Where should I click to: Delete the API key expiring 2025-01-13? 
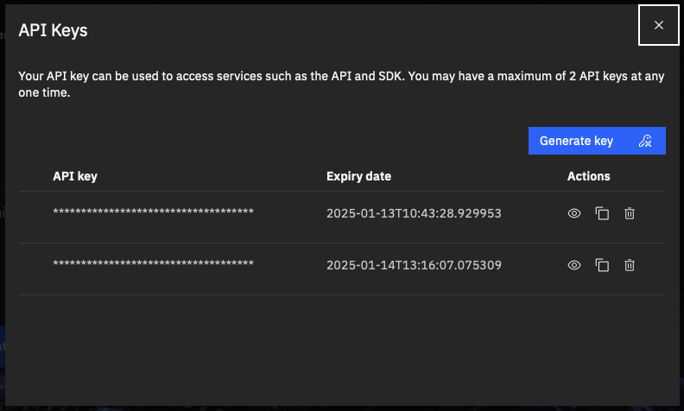coord(630,213)
